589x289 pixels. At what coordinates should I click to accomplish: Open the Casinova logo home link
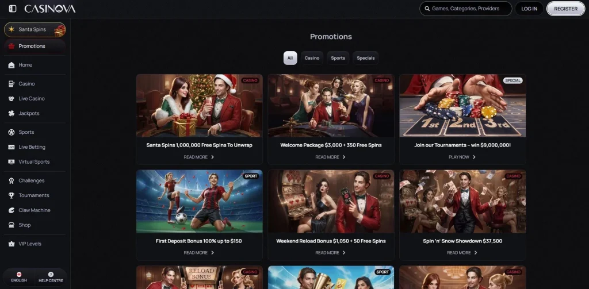coord(50,9)
